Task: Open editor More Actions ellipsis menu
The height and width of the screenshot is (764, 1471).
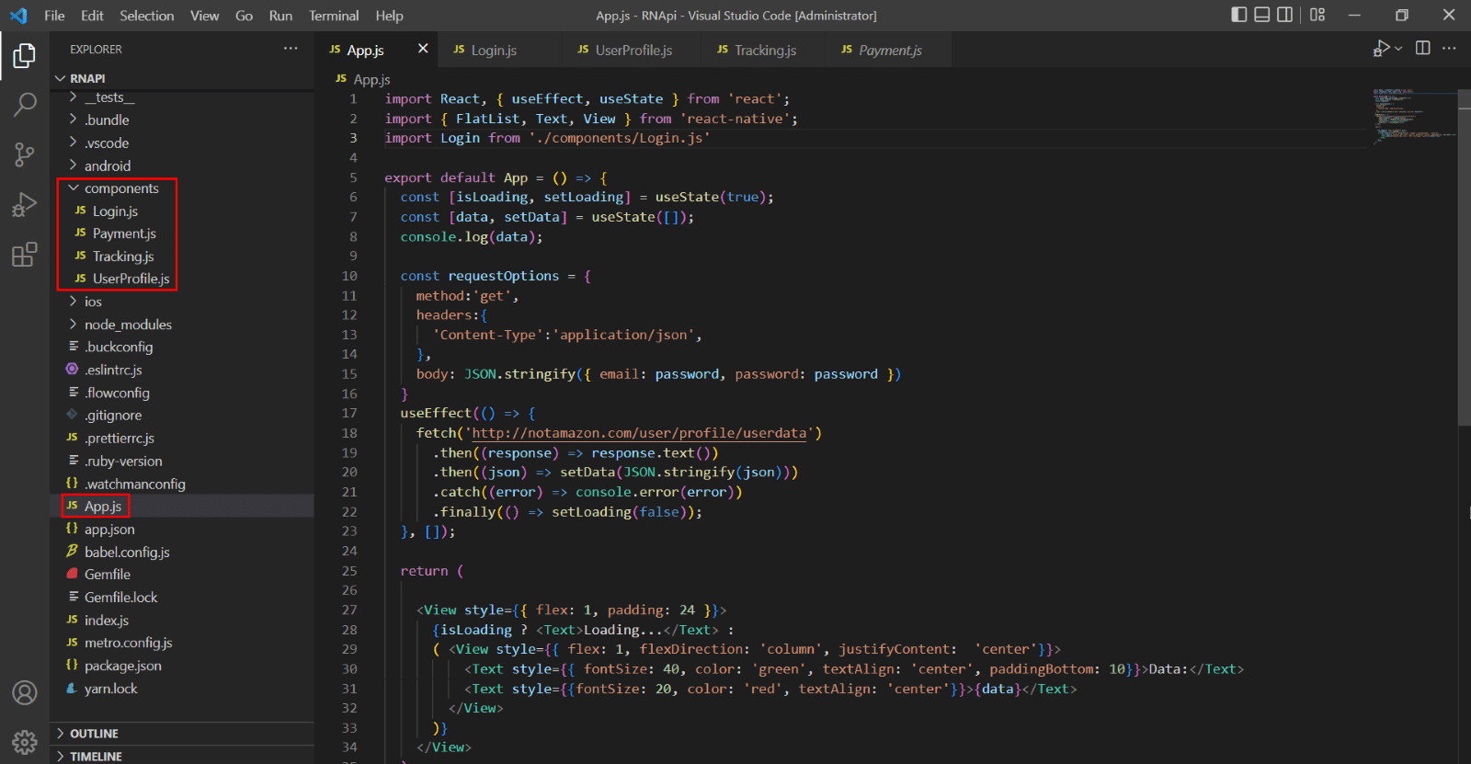Action: tap(1449, 48)
